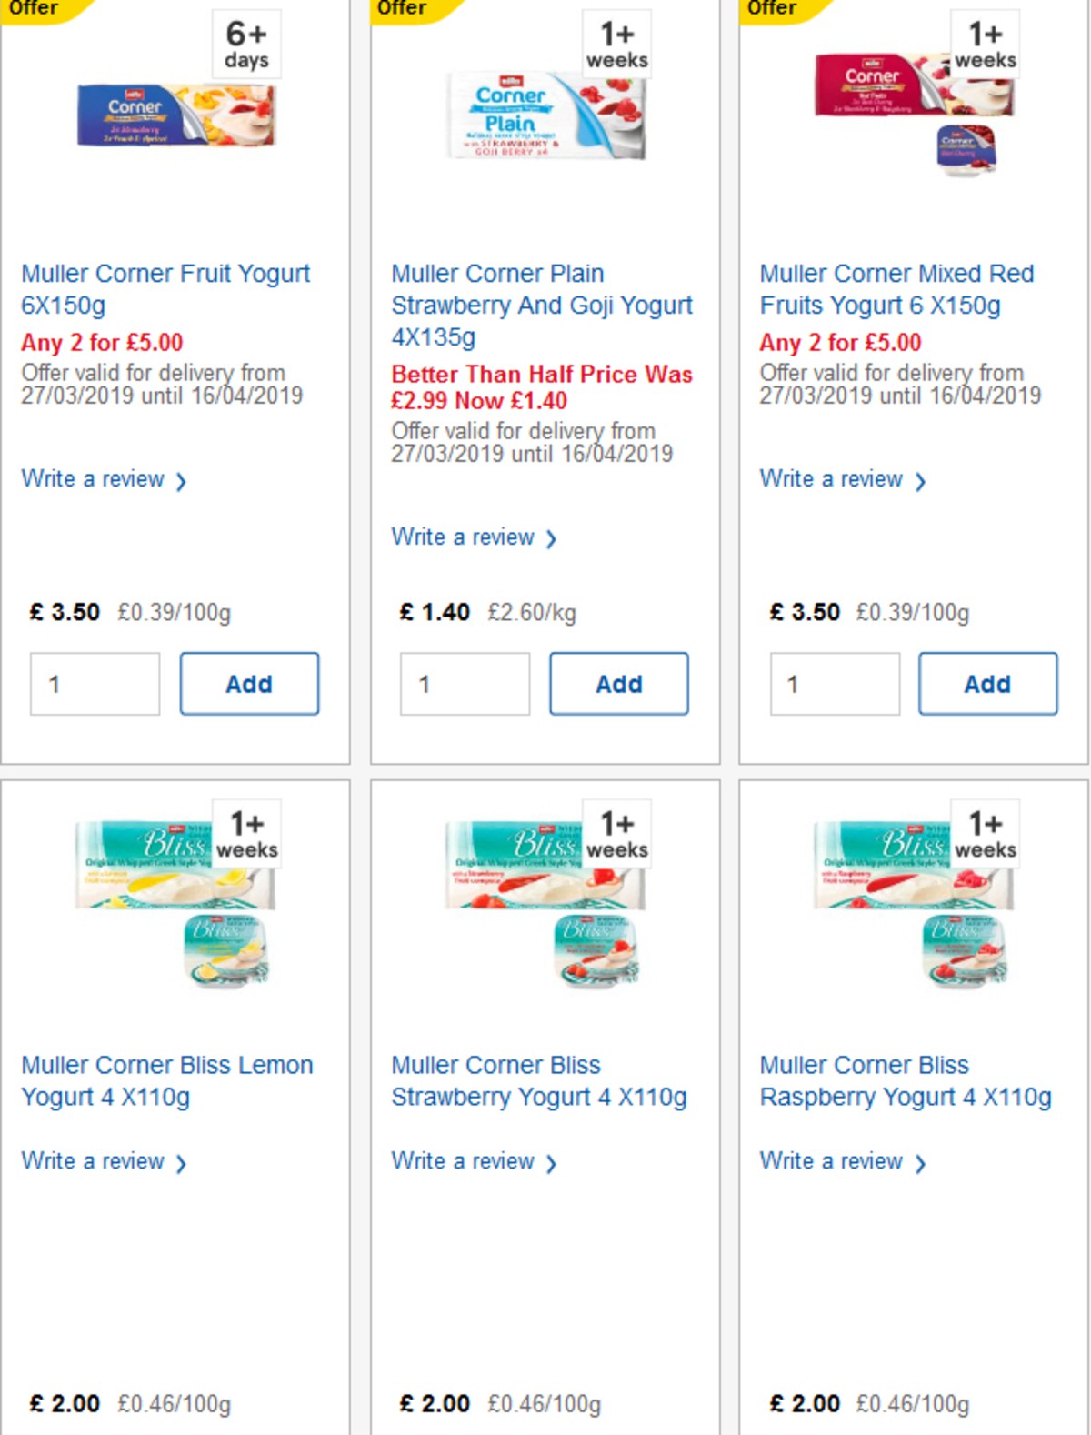Add Muller Corner Mixed Red Fruits Yogurt
1091x1435 pixels.
coord(987,684)
